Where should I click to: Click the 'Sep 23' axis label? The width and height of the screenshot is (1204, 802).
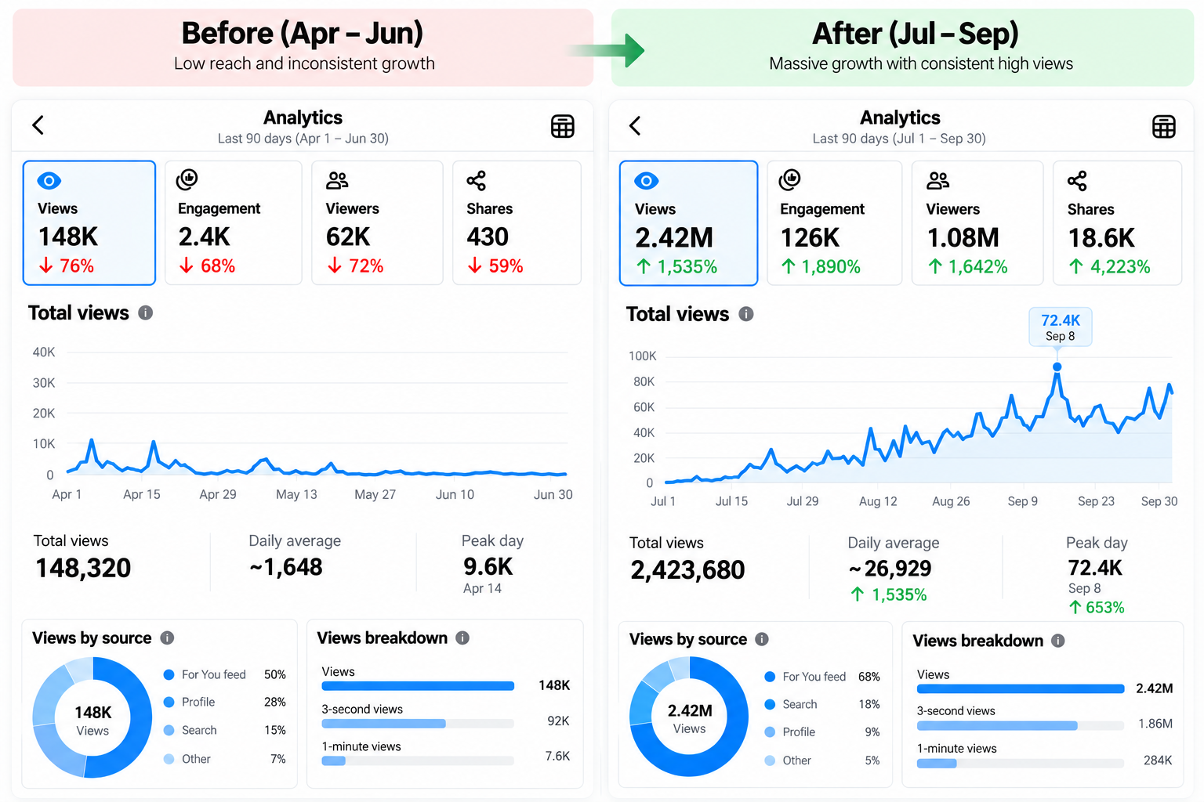(1096, 501)
